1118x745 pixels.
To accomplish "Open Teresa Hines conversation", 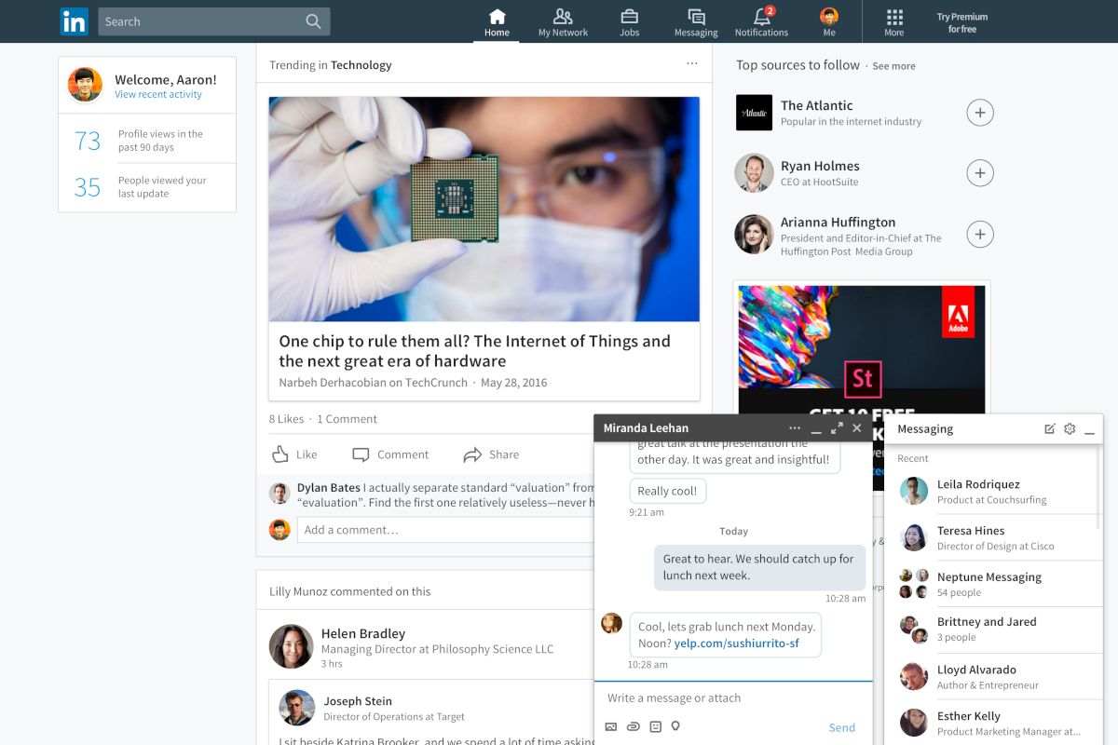I will click(993, 537).
